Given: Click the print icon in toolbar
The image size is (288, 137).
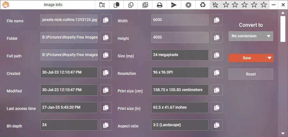Looking at the screenshot, I should 160,5.
